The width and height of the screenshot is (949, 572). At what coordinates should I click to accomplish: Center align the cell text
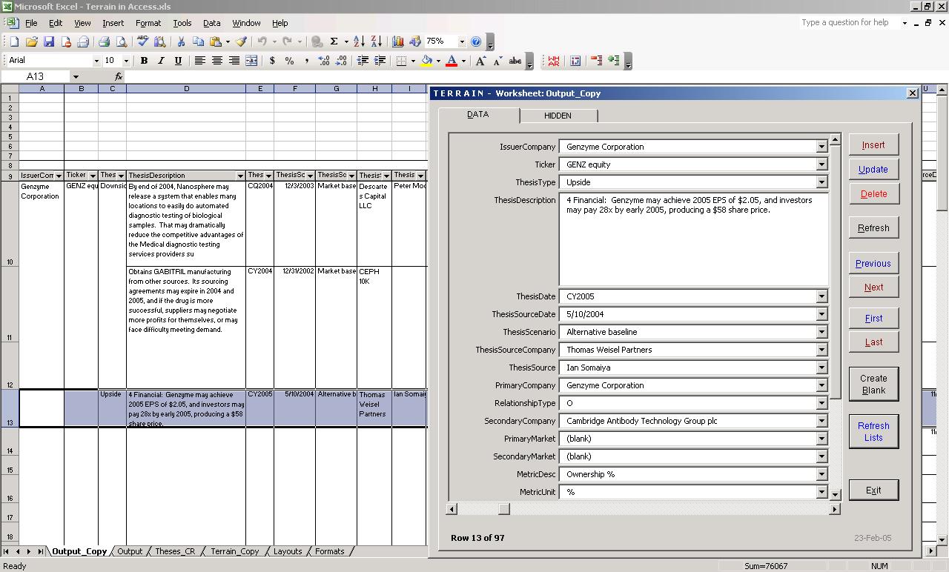tap(216, 61)
